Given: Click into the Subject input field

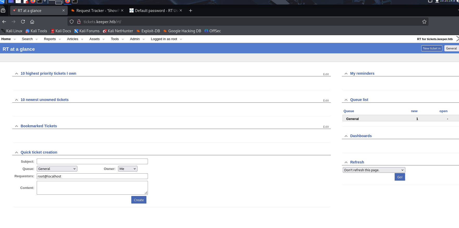Looking at the screenshot, I should click(x=92, y=161).
